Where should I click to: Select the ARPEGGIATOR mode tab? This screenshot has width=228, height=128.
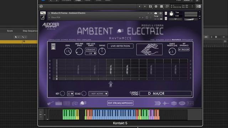coord(187,40)
